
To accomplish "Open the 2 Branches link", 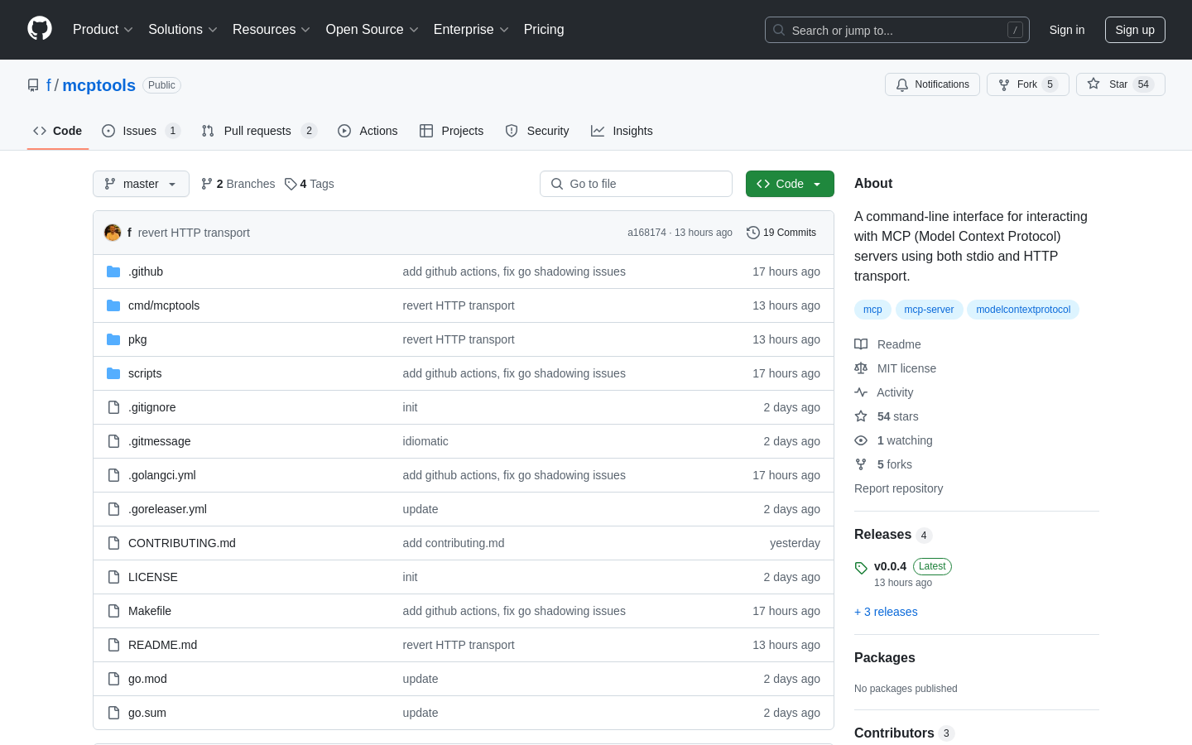I will 238,184.
